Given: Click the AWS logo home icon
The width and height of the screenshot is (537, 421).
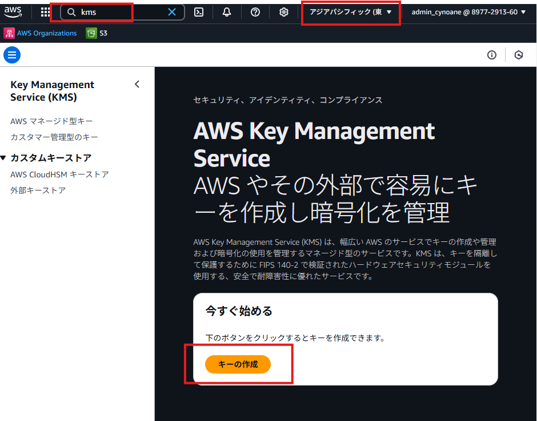Looking at the screenshot, I should 13,12.
